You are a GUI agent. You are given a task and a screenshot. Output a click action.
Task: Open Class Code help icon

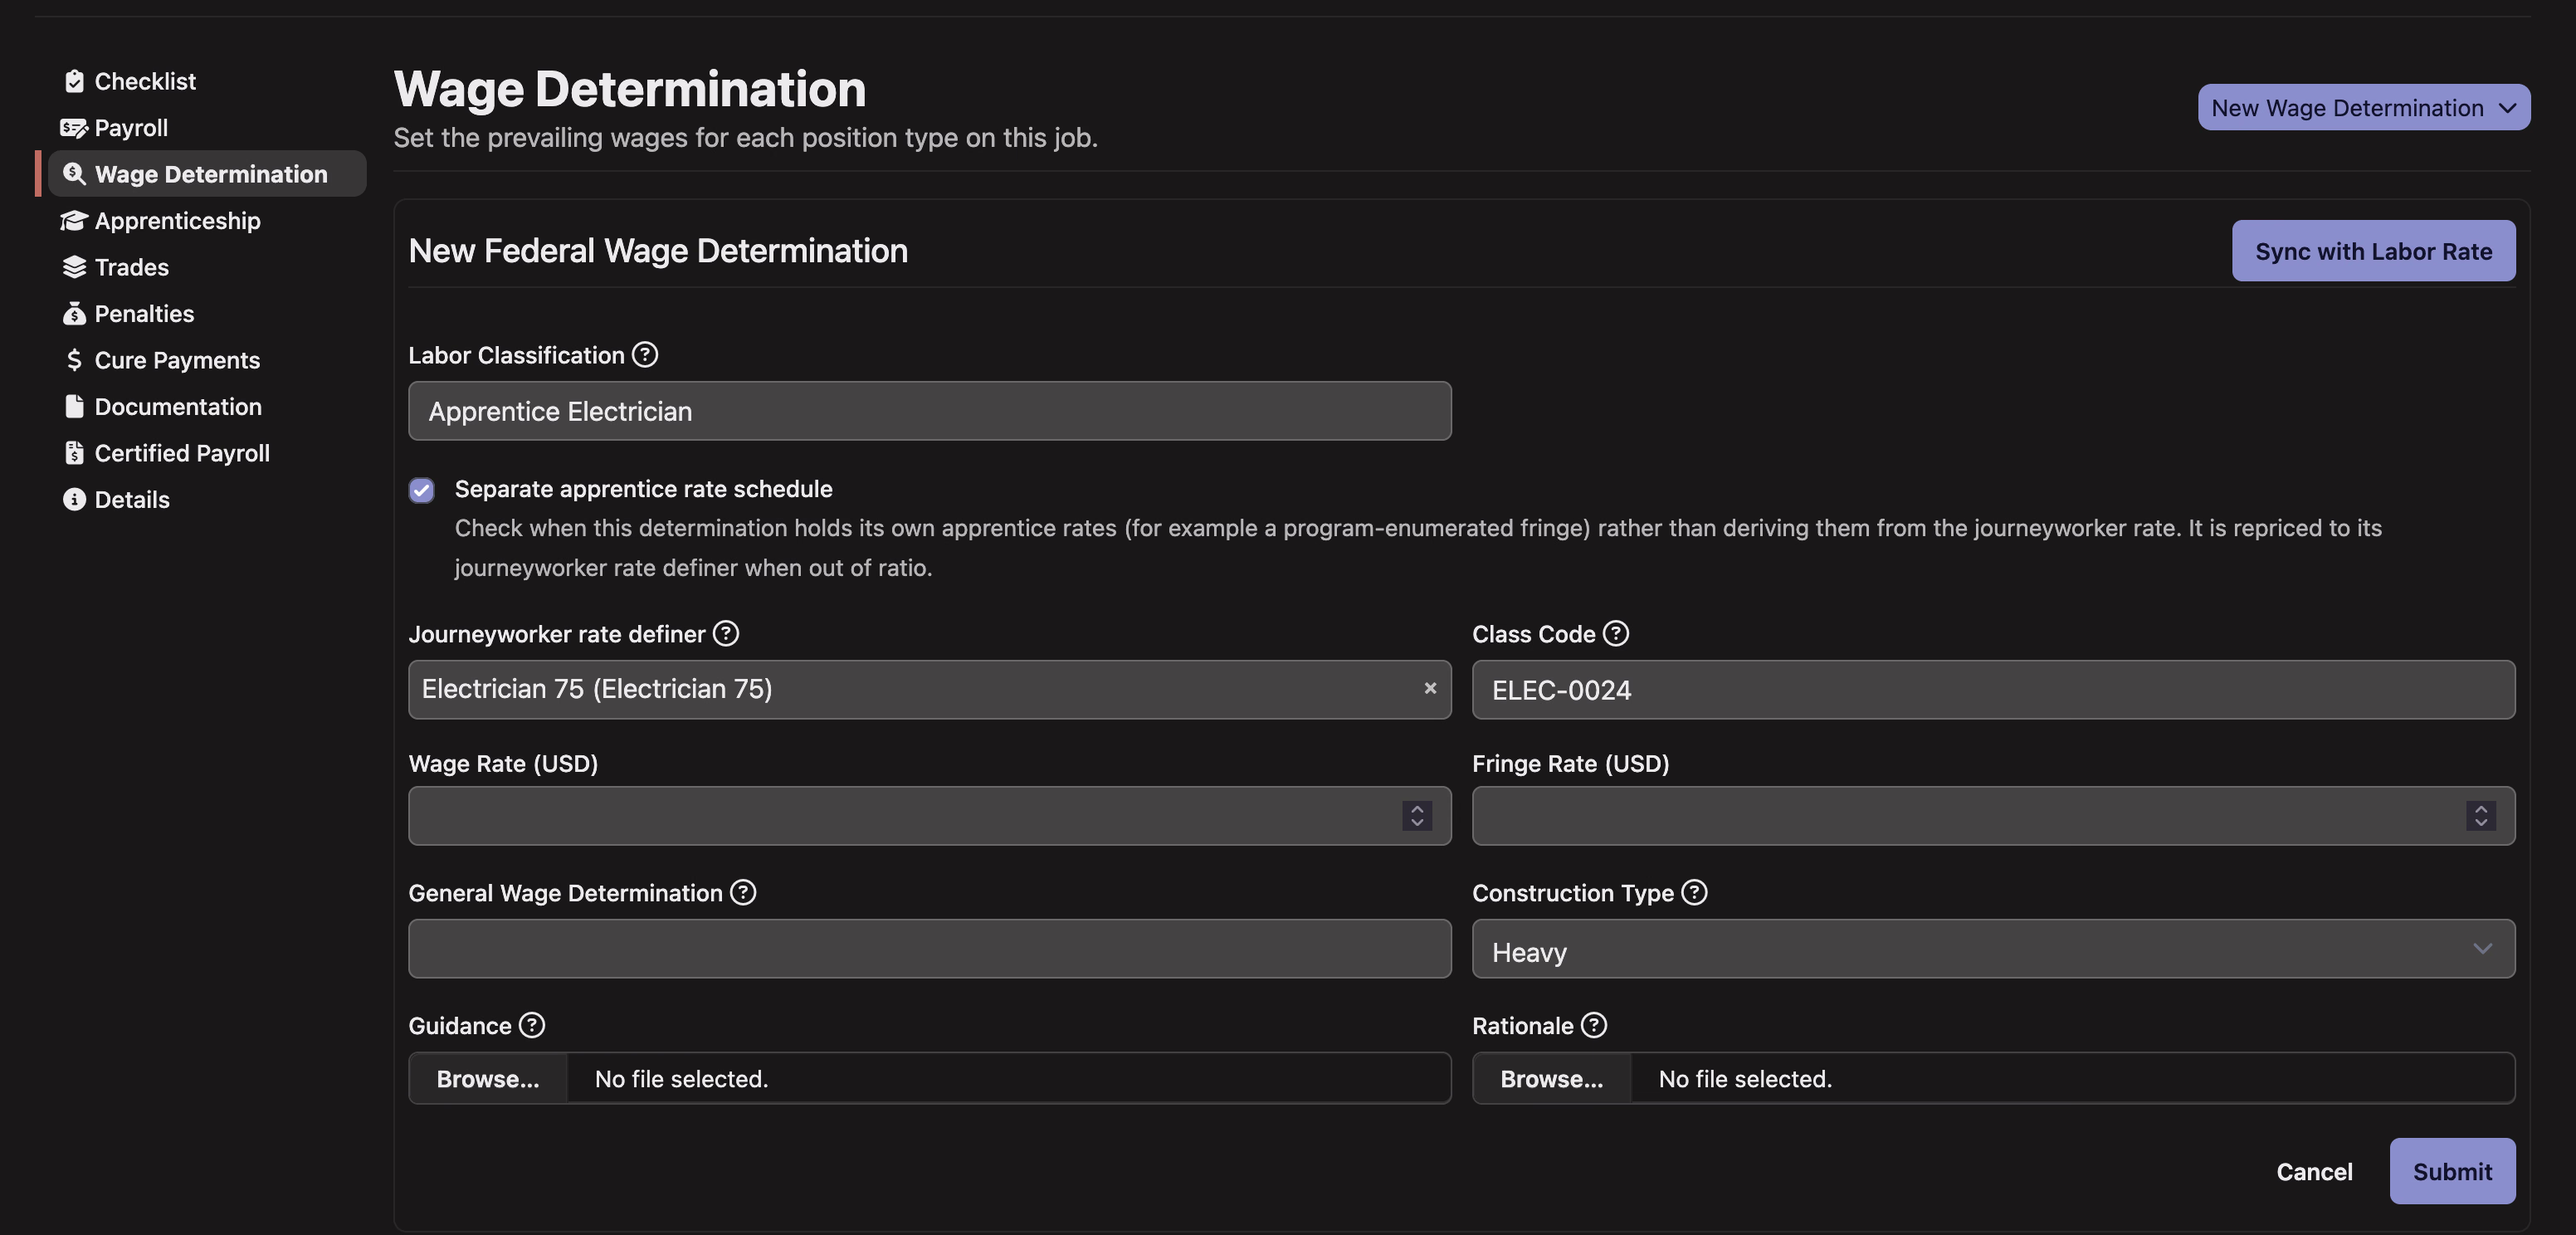(1616, 634)
